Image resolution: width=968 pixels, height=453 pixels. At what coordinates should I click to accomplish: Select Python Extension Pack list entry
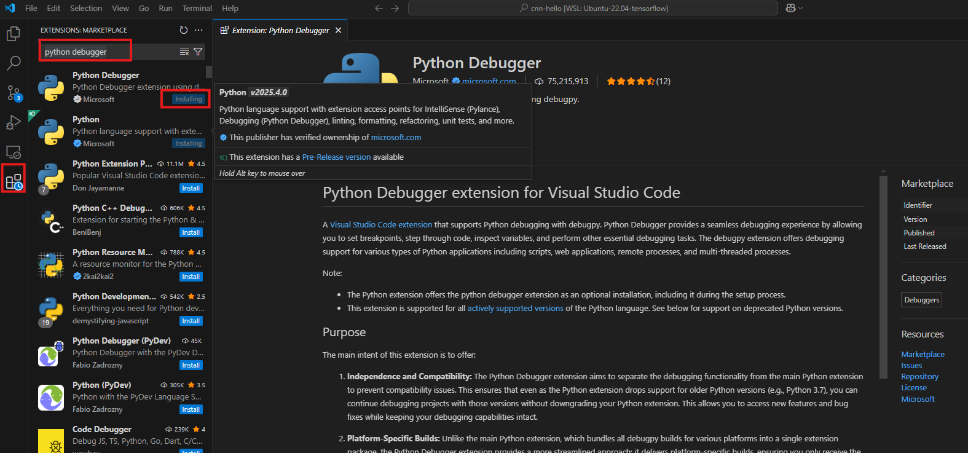[120, 176]
